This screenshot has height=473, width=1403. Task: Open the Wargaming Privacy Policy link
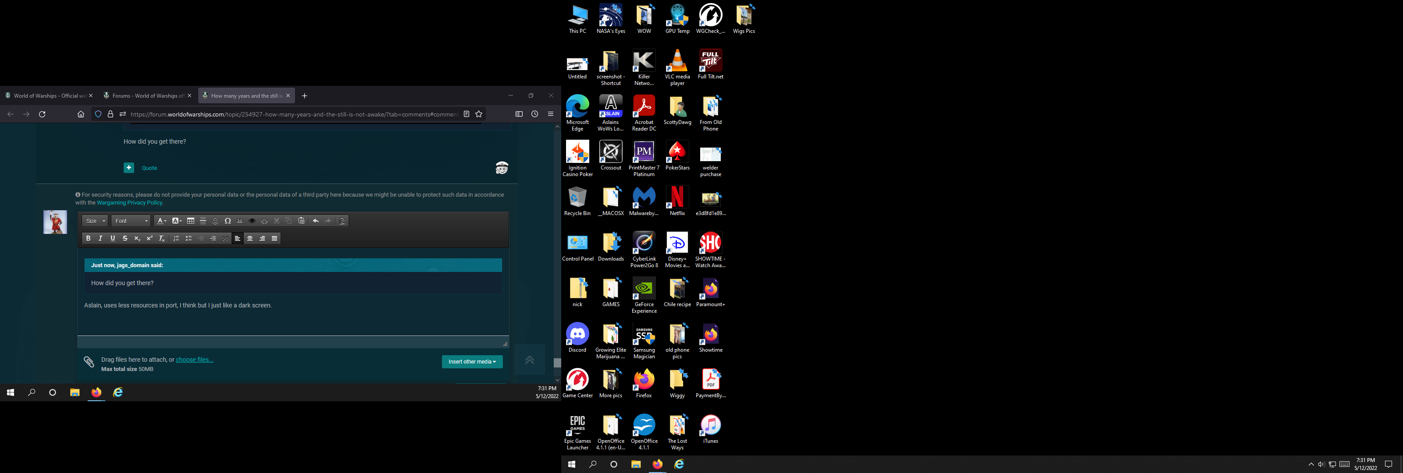pyautogui.click(x=130, y=202)
